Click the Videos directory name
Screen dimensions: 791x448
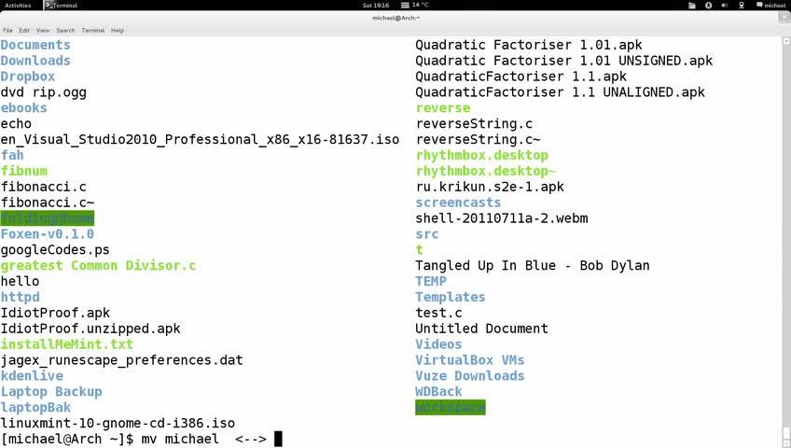tap(438, 344)
